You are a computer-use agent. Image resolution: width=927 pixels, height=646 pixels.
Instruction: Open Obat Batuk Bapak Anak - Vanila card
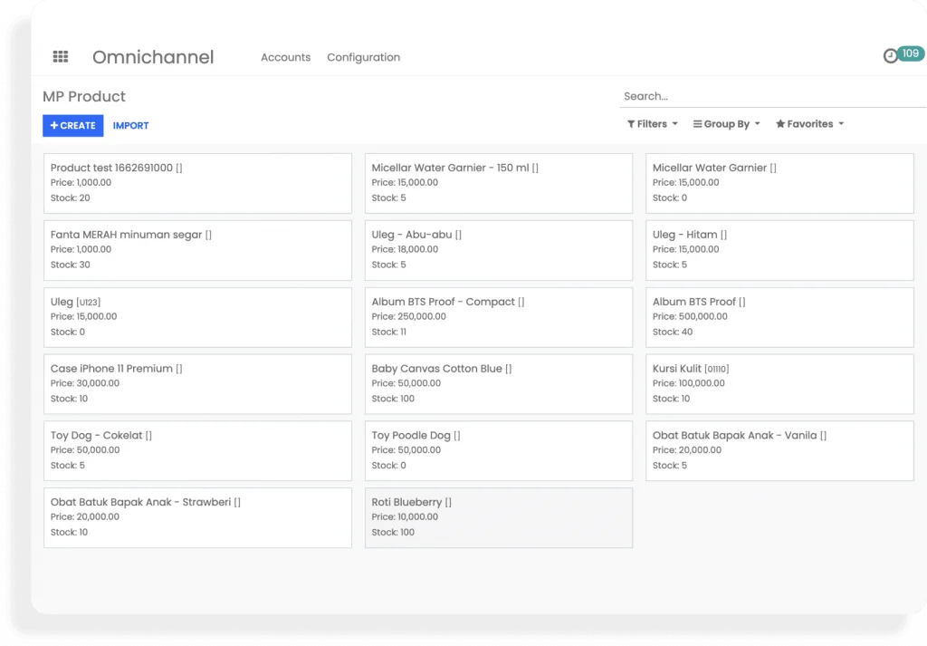[779, 451]
